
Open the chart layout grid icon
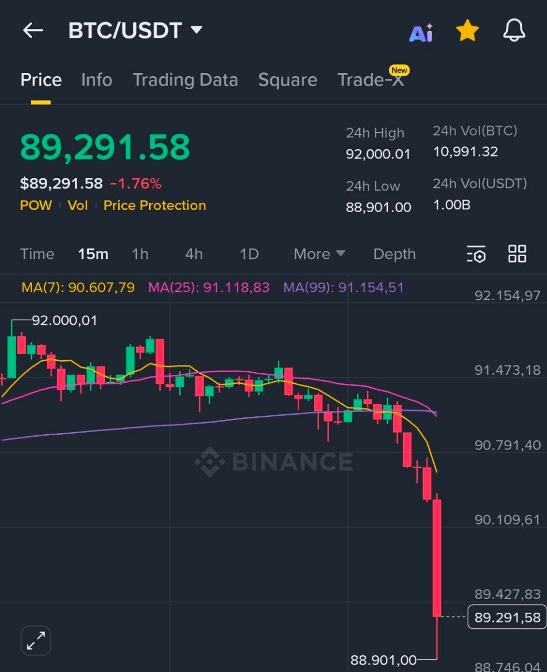click(517, 254)
